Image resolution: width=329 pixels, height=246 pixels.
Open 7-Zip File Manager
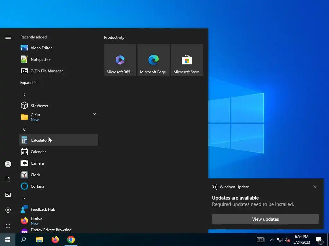coord(59,71)
